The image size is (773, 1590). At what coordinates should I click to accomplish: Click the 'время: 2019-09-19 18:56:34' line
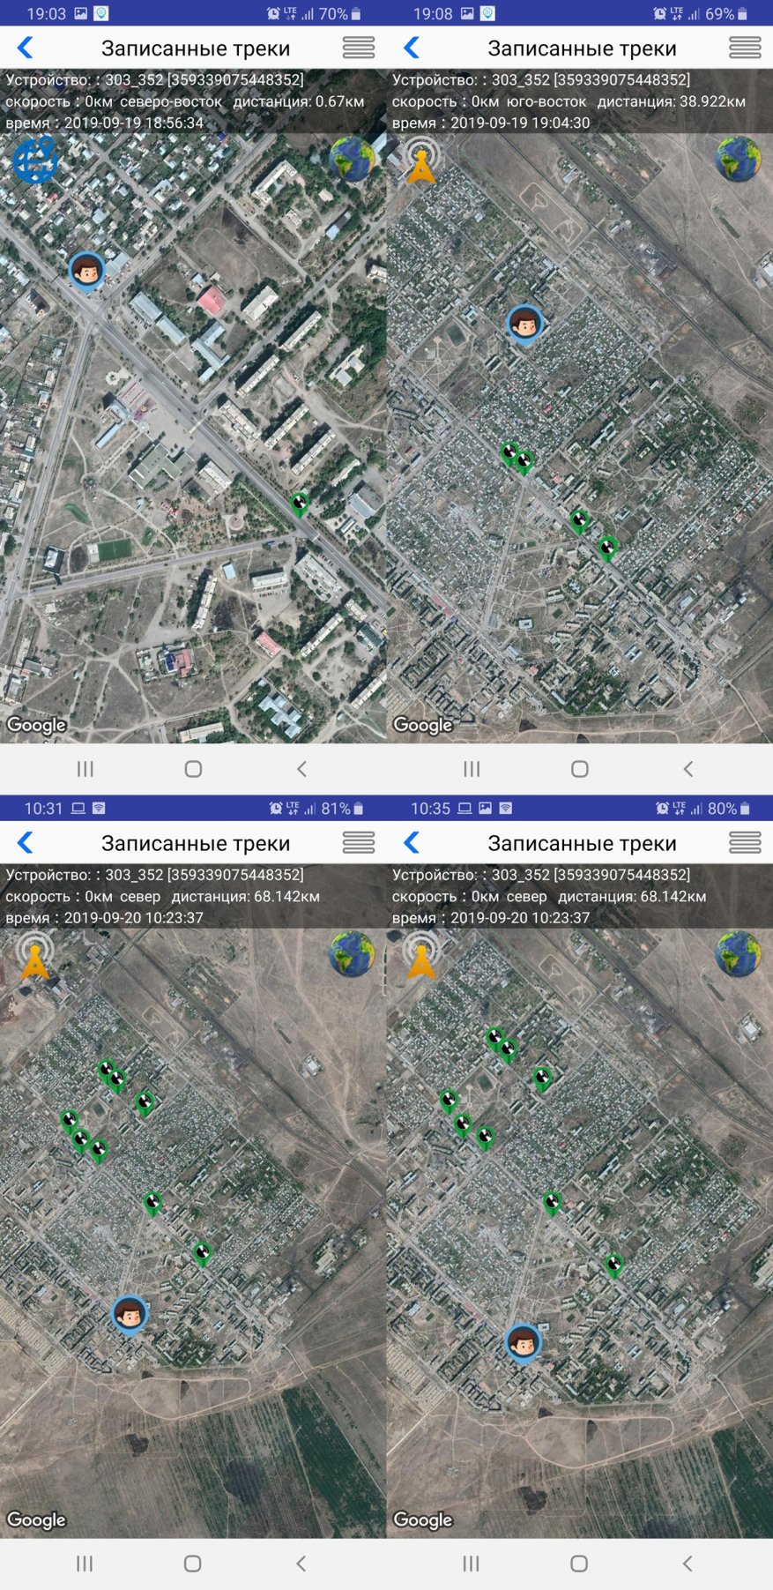coord(105,123)
